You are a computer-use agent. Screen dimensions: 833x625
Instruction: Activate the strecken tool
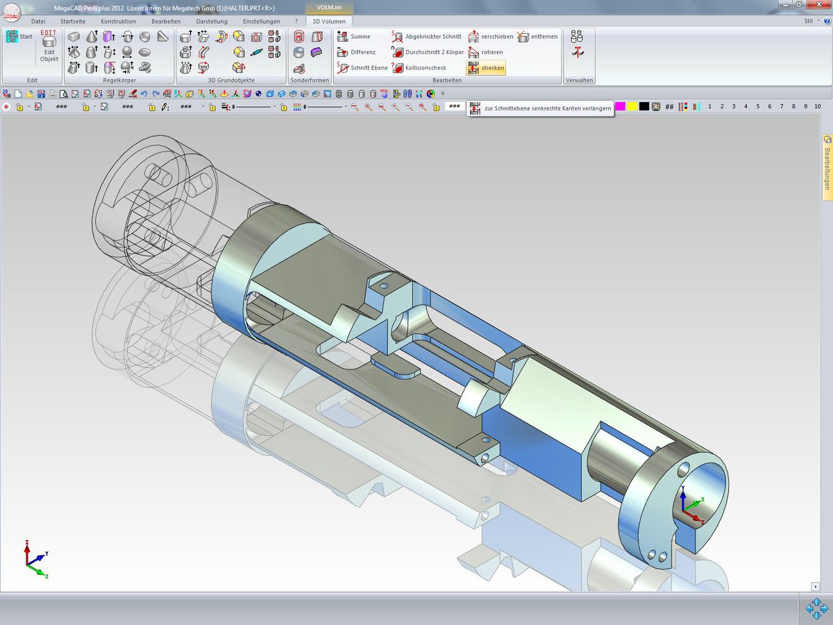[485, 68]
